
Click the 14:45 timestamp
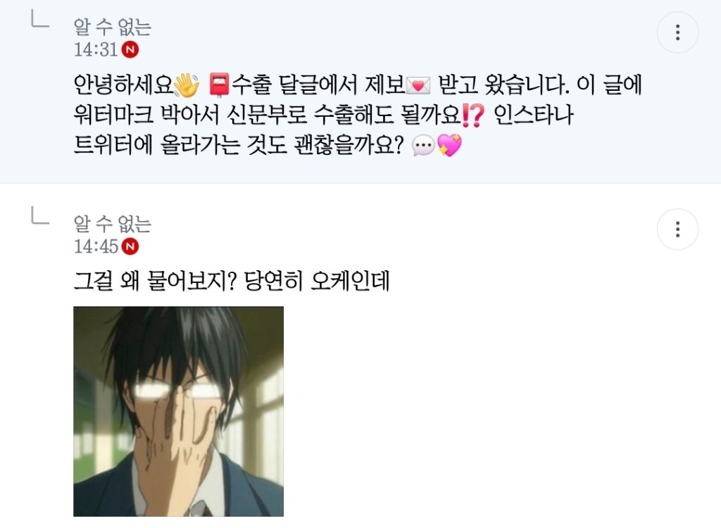[x=96, y=246]
